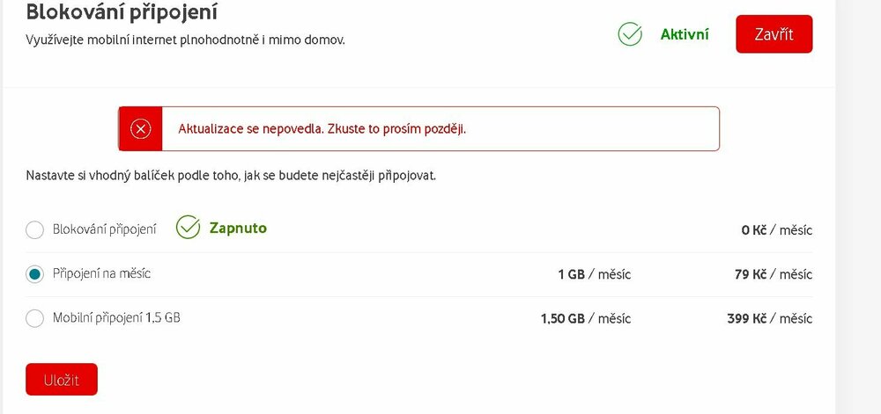This screenshot has width=881, height=414.
Task: Click the 399 Kč / měsíc price
Action: click(769, 318)
